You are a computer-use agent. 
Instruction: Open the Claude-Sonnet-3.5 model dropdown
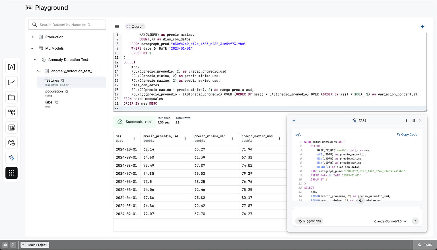coord(390,221)
